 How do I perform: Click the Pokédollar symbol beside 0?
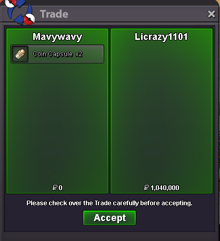(x=55, y=187)
